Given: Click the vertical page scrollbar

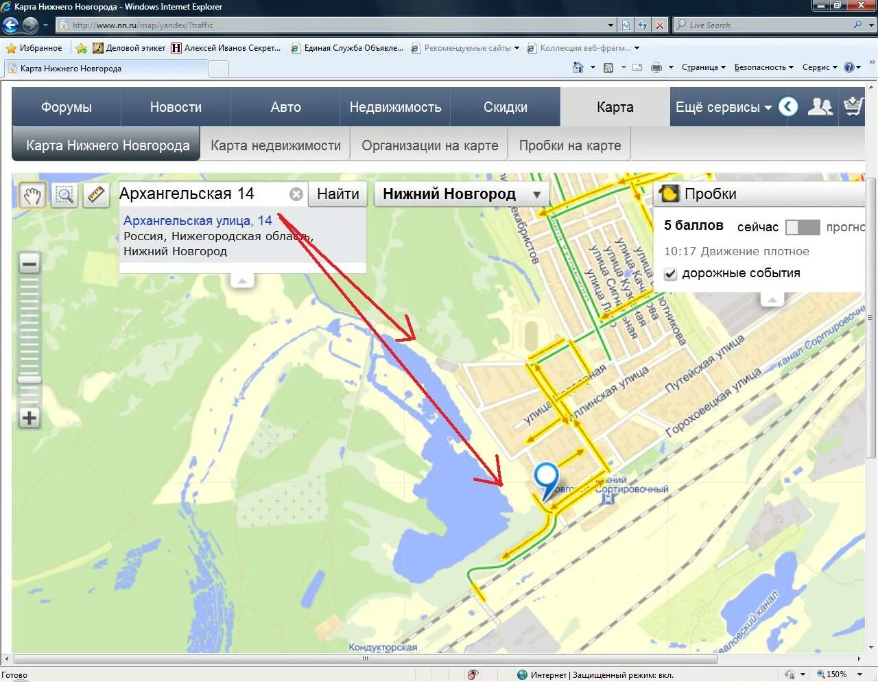Looking at the screenshot, I should tap(872, 318).
